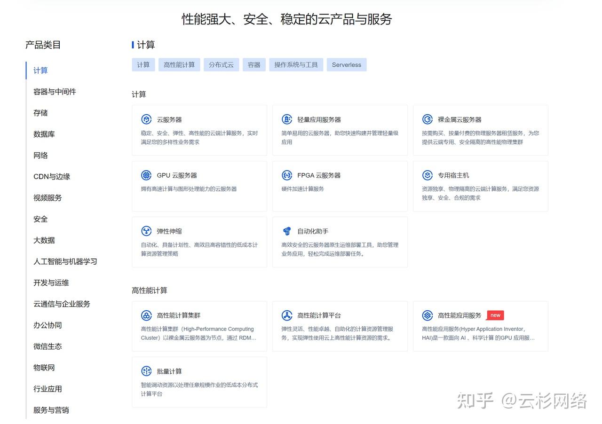602x424 pixels.
Task: Select the 云服务器 product icon
Action: click(x=146, y=119)
